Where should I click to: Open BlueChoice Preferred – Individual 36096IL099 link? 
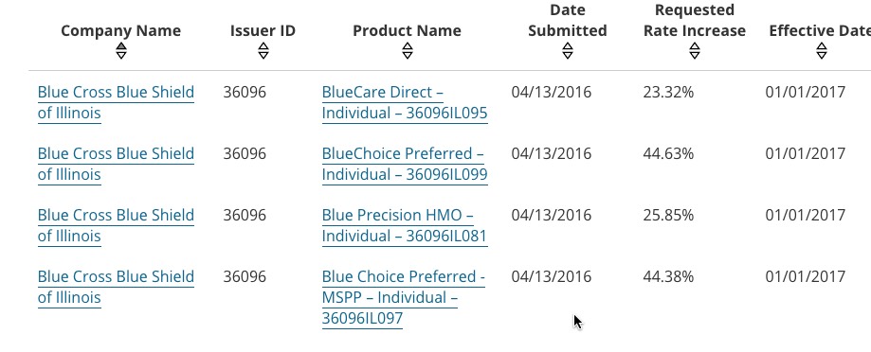(405, 164)
